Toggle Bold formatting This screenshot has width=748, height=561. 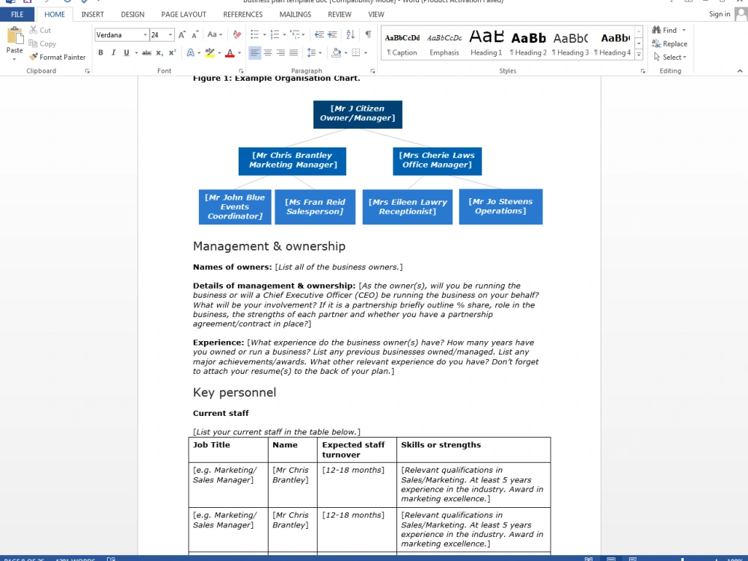[x=101, y=52]
